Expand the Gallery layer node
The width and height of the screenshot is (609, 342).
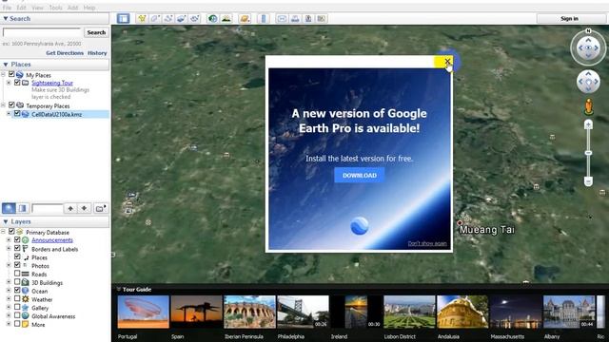point(9,308)
